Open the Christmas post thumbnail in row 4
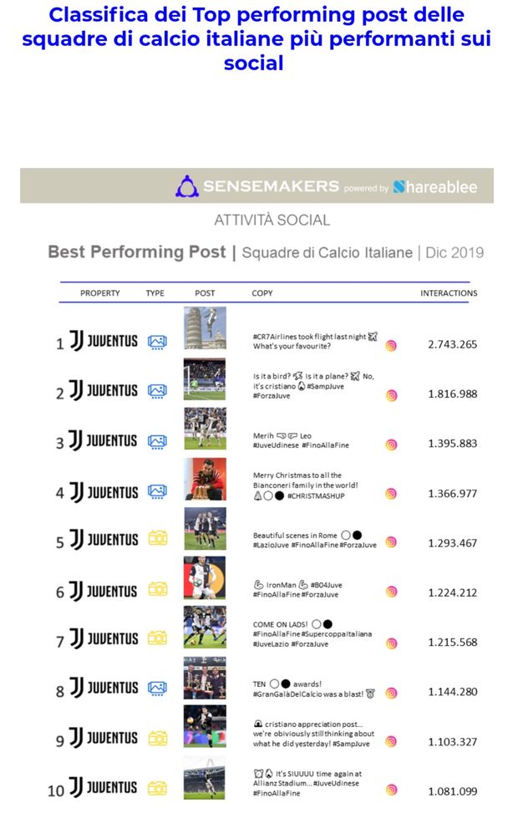This screenshot has width=518, height=813. pos(205,479)
